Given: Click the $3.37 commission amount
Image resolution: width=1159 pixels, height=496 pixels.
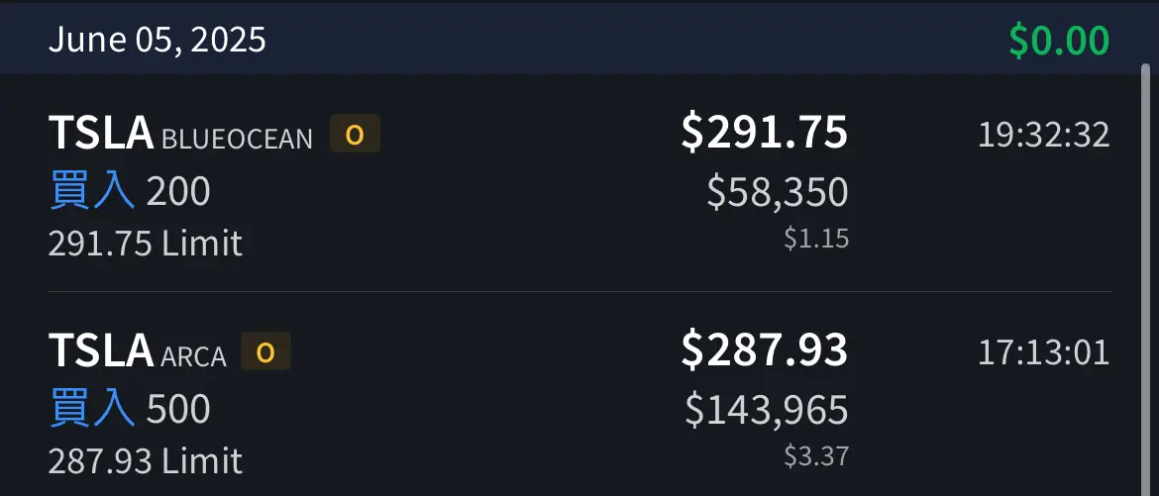Looking at the screenshot, I should [x=817, y=456].
